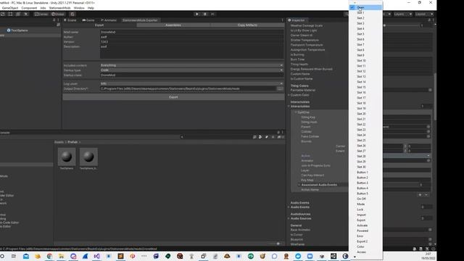Choose Slot 1 in the dropdown list
Viewport: 464px width, 261px height.
click(365, 13)
